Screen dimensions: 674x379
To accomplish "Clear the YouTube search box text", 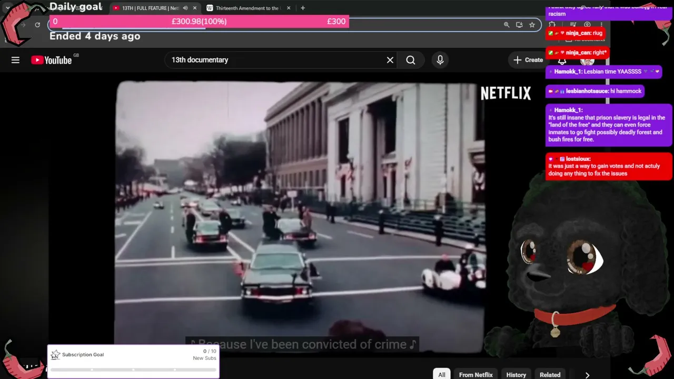I will [x=390, y=60].
